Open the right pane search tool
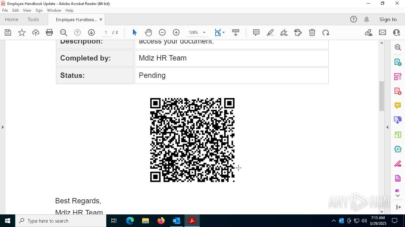This screenshot has height=227, width=405. [398, 47]
